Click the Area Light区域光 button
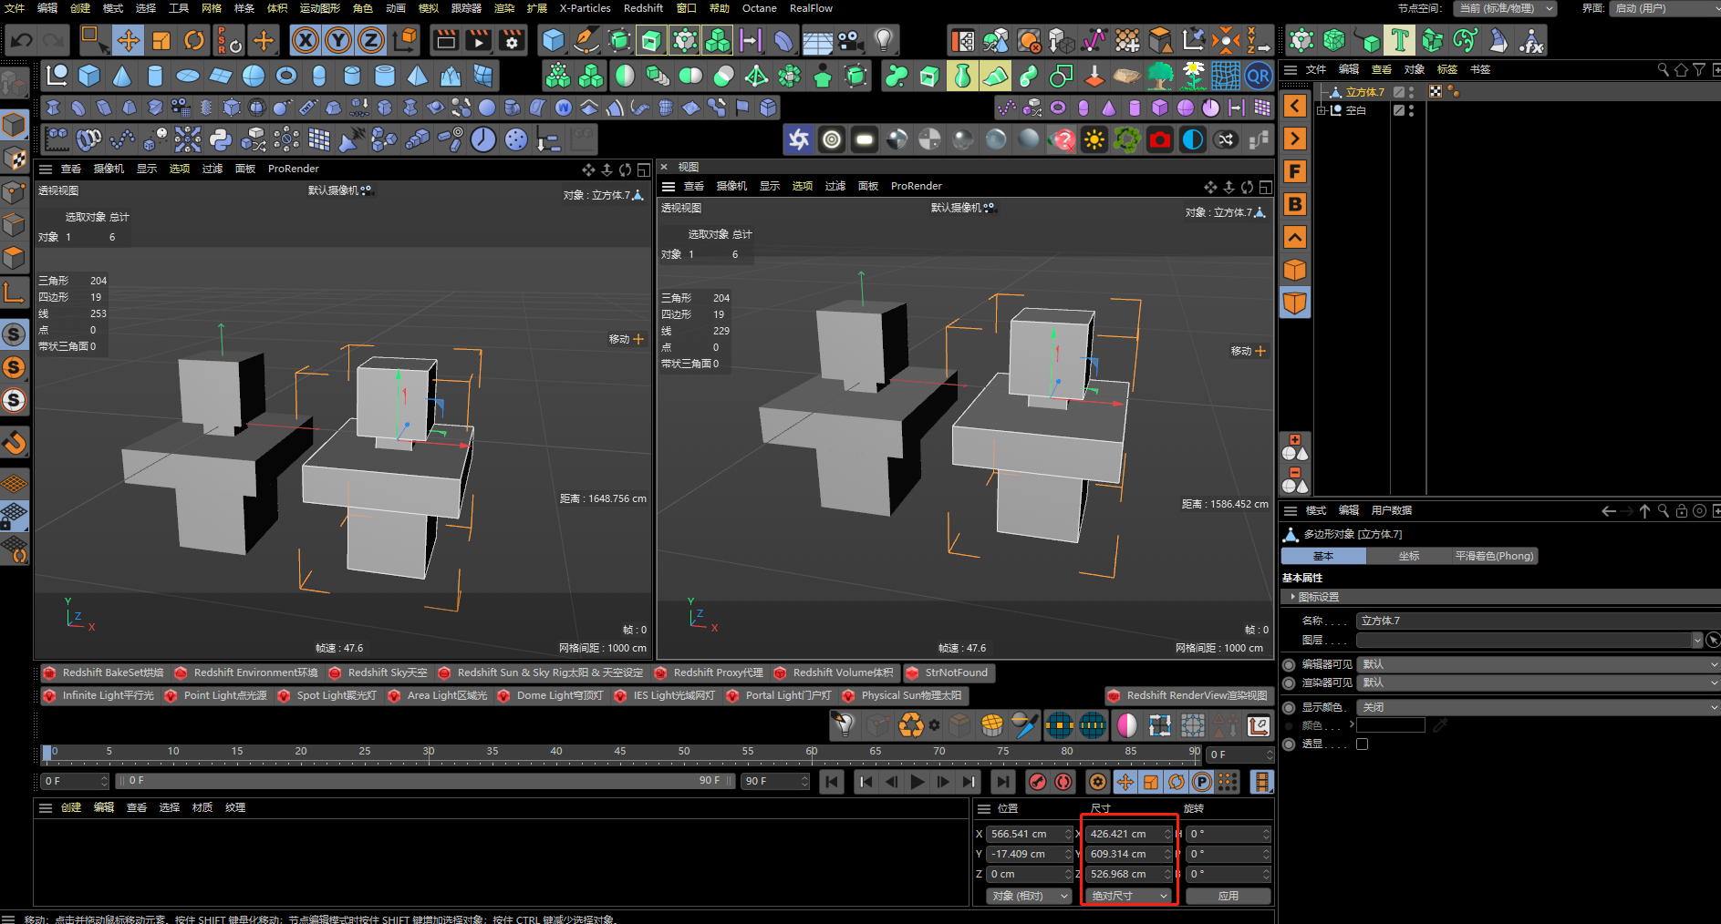Screen dimensions: 1721x924 coord(438,695)
